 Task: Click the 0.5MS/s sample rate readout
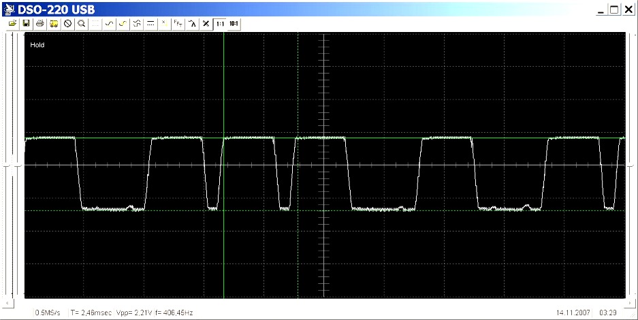[x=48, y=313]
